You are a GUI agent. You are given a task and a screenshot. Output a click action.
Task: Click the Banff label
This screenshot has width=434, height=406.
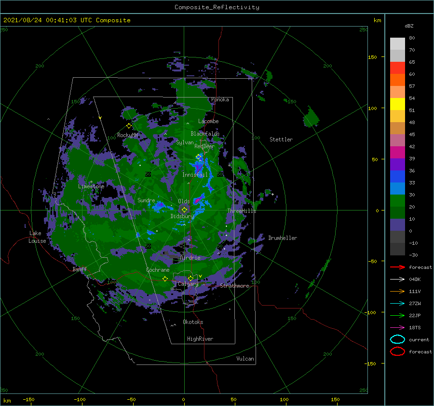click(80, 269)
